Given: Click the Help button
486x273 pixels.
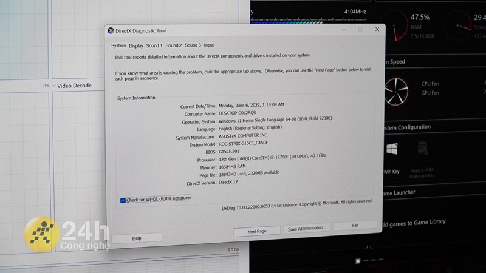Looking at the screenshot, I should (x=137, y=238).
